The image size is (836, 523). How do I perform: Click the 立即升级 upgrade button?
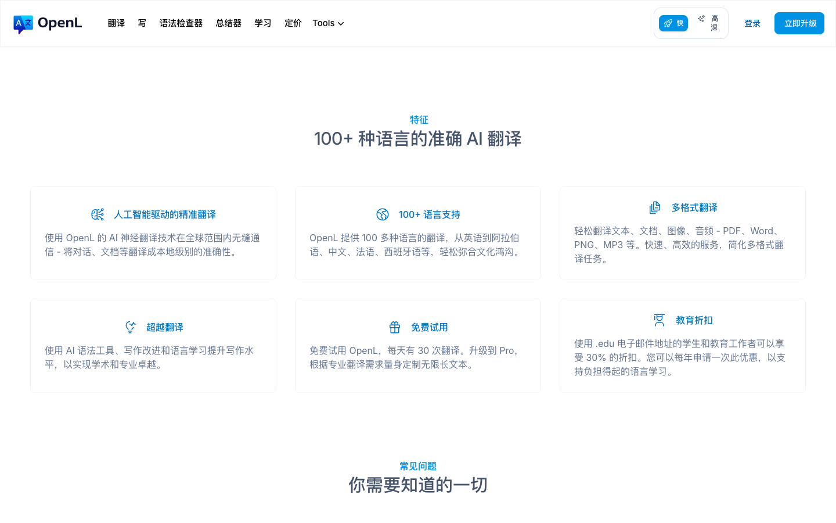click(799, 23)
